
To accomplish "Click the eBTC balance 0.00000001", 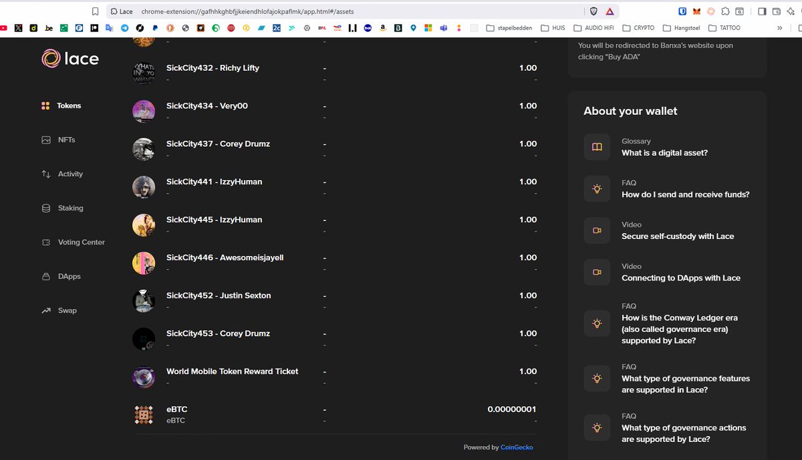I will click(512, 409).
